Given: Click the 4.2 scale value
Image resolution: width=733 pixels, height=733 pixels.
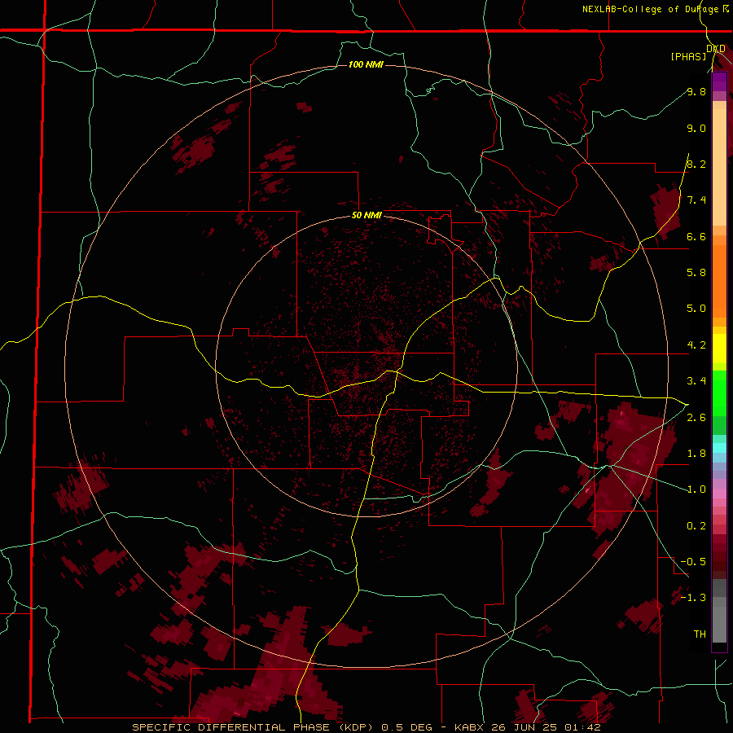Looking at the screenshot, I should [x=696, y=345].
